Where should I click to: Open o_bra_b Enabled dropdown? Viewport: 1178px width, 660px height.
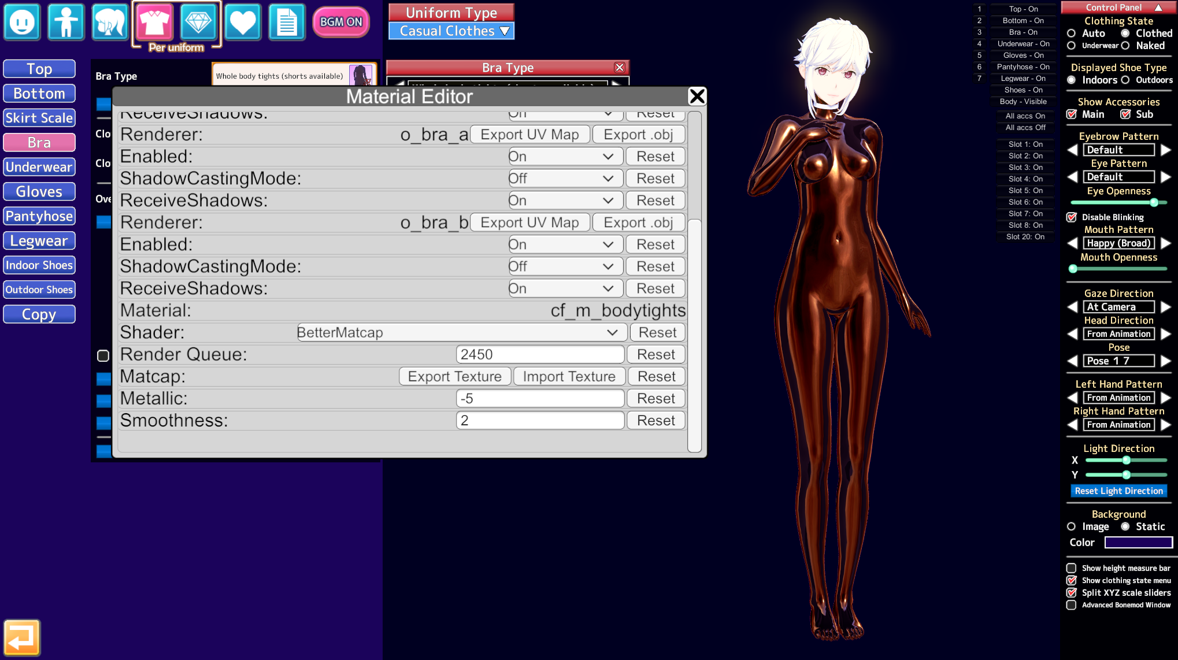(x=565, y=244)
